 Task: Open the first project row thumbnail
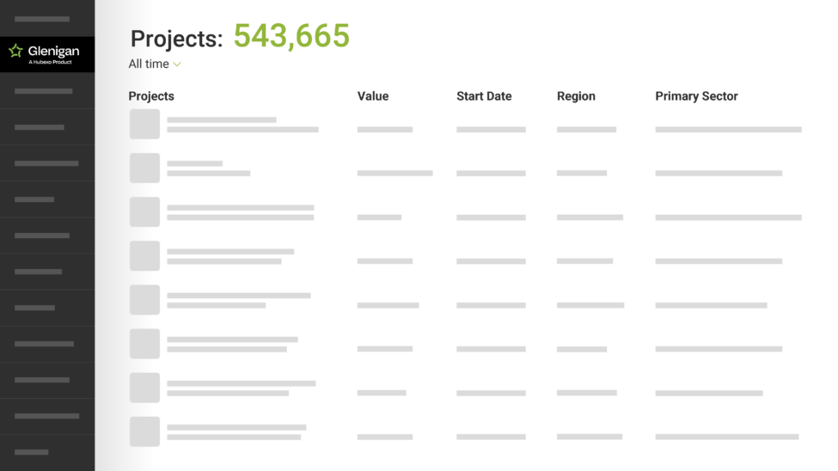144,124
